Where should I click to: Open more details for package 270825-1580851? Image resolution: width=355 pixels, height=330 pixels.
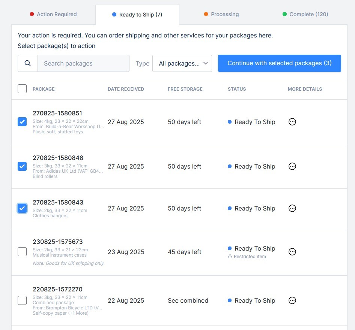coord(292,122)
